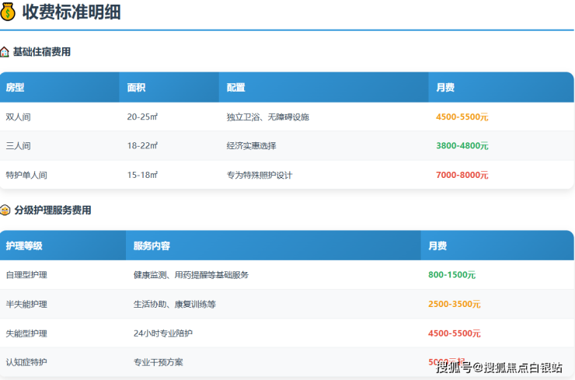
Task: Select the 面积 column header
Action: click(x=137, y=88)
